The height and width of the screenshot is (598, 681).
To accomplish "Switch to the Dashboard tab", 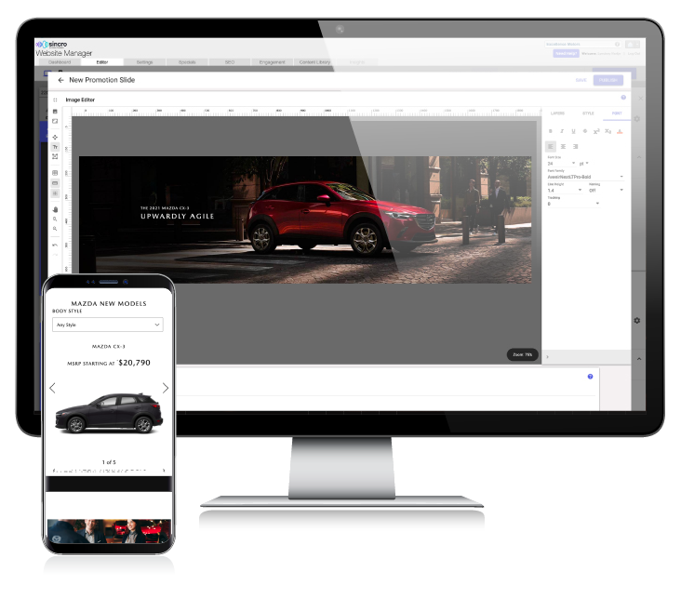I will coord(59,62).
